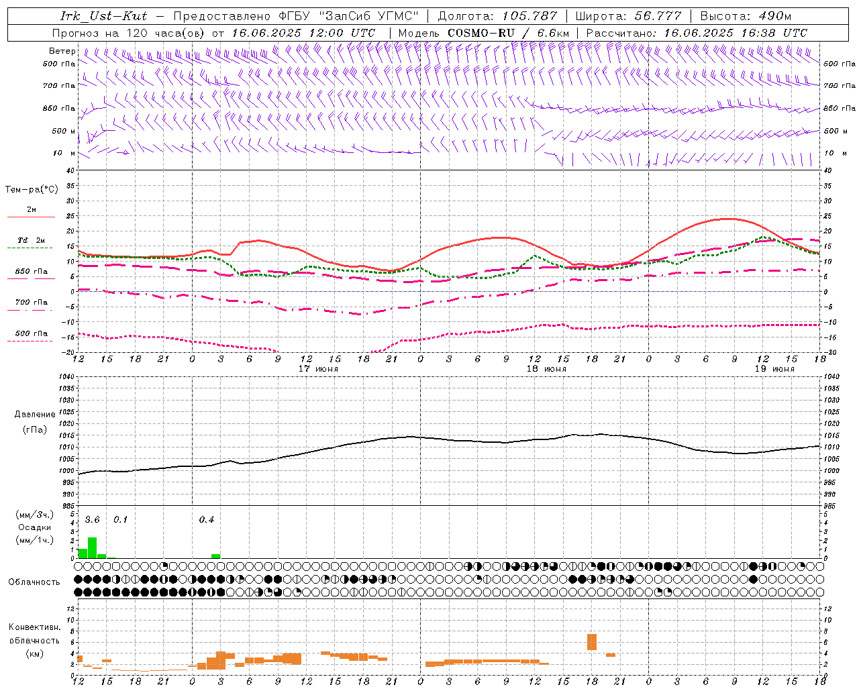This screenshot has width=859, height=687.
Task: Click the station name Irk_Ust-Kut in the header
Action: tap(104, 16)
